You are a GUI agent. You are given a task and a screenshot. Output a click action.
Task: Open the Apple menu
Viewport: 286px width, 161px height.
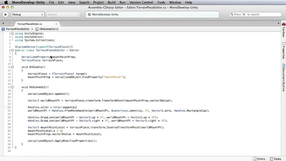tap(6, 2)
